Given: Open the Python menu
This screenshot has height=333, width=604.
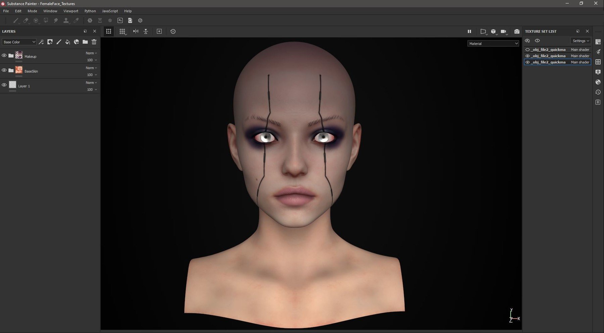Looking at the screenshot, I should pyautogui.click(x=90, y=11).
